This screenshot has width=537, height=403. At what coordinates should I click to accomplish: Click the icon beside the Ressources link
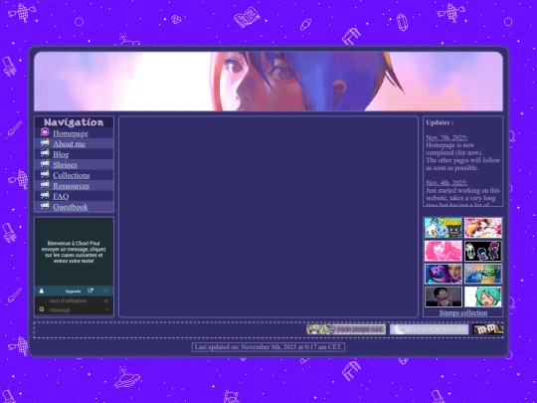click(x=45, y=185)
